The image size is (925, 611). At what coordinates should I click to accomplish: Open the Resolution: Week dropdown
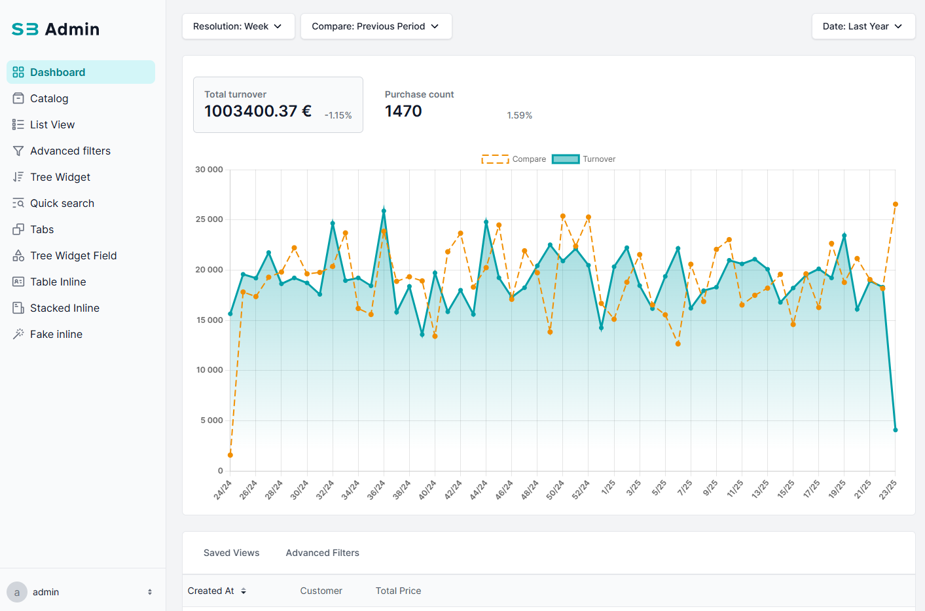(238, 26)
